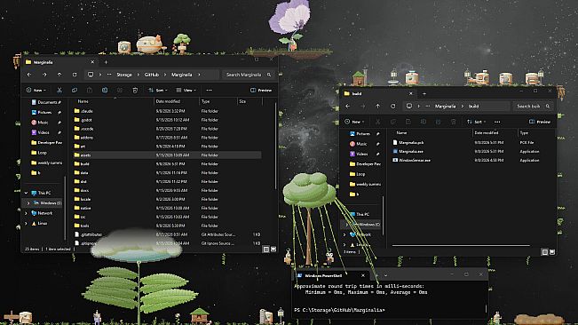Go back in the Marginalia Explorer window
578x325 pixels.
(29, 75)
